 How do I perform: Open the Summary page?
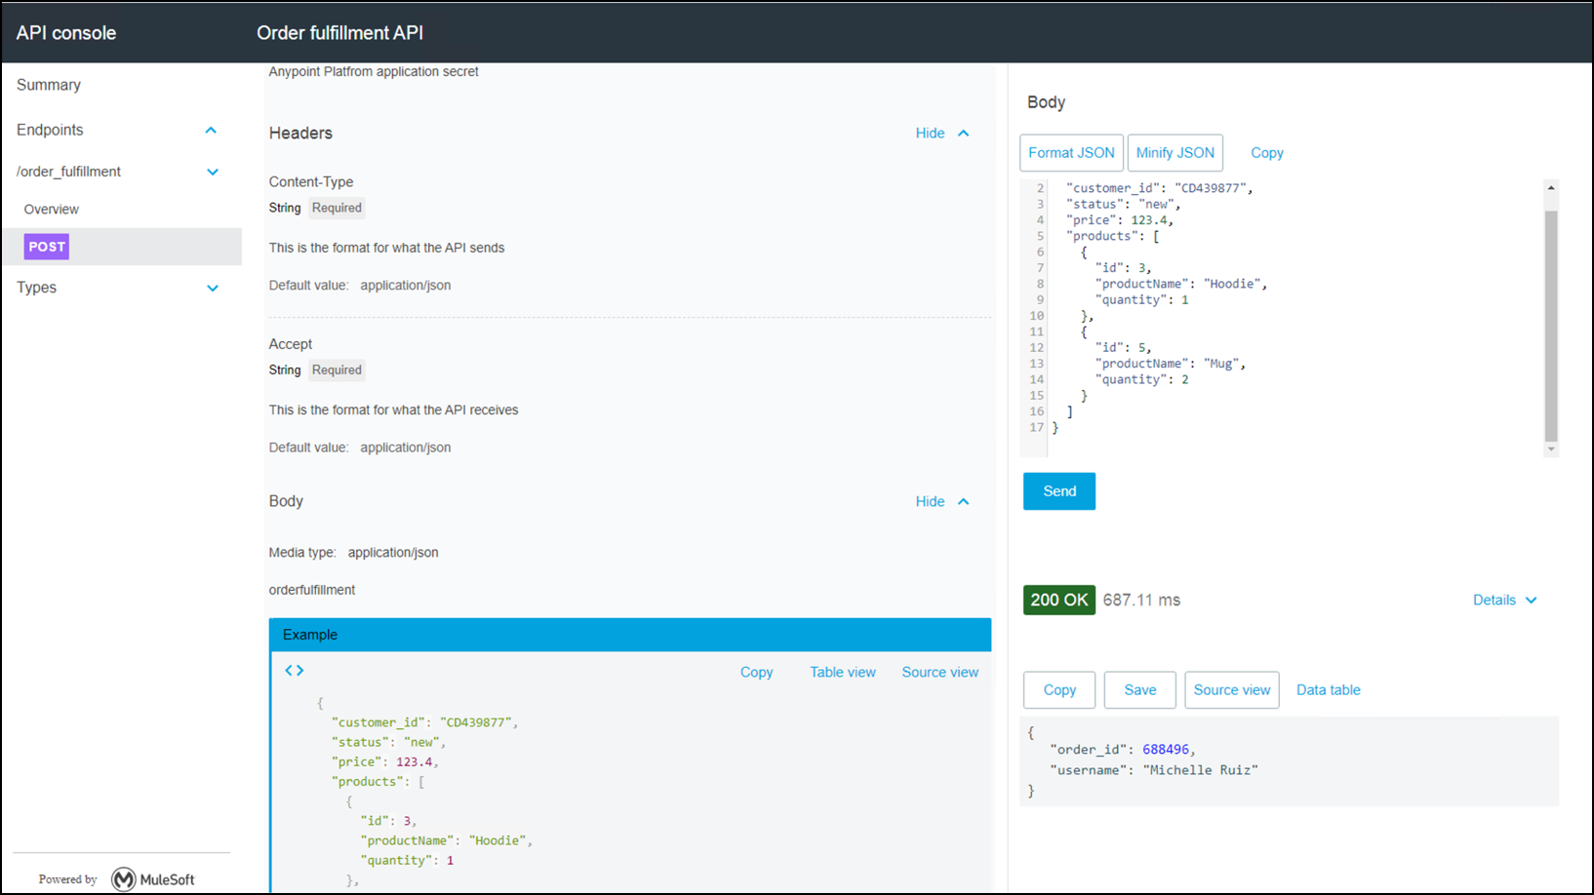tap(49, 85)
